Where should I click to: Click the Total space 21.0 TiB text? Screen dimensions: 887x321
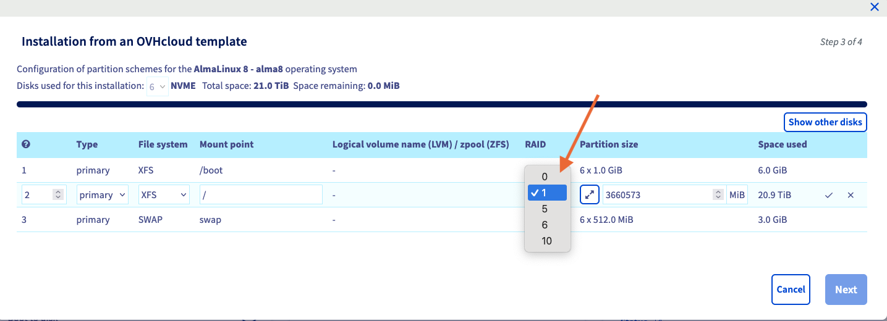point(245,86)
